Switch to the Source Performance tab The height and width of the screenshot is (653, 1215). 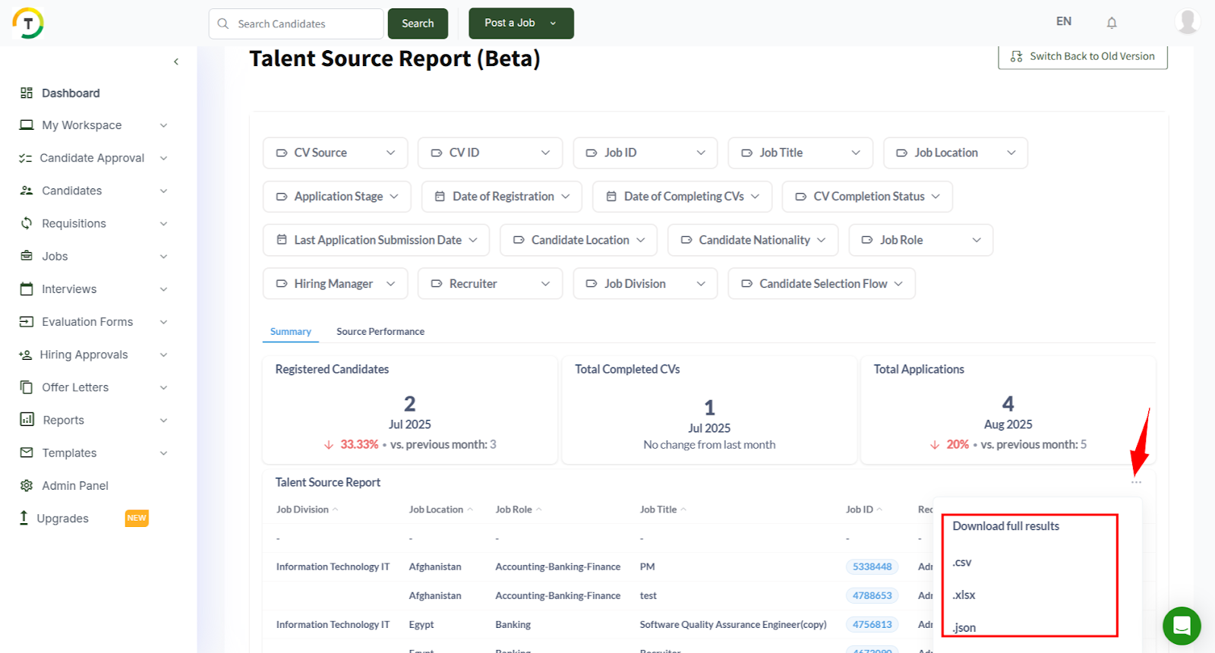point(380,332)
